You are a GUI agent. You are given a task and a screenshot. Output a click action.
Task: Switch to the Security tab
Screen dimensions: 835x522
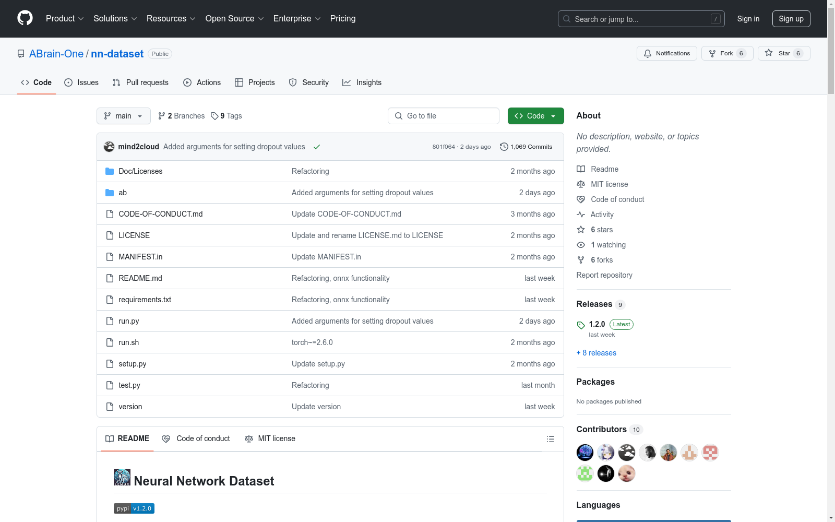(x=309, y=82)
